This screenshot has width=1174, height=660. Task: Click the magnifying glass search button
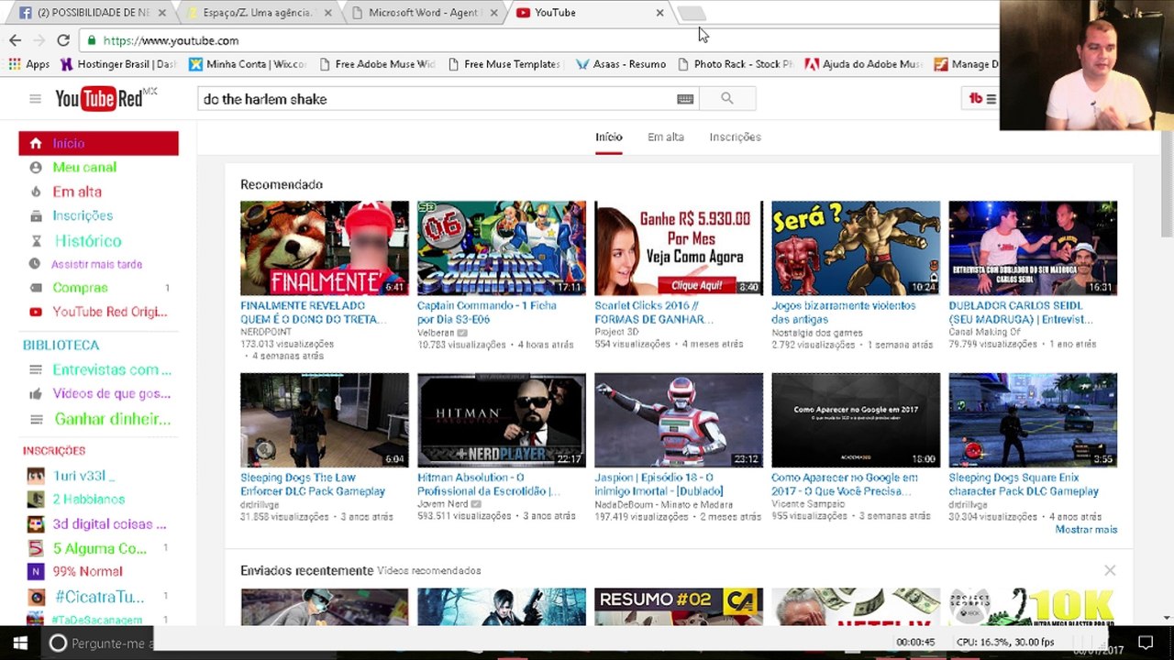pyautogui.click(x=726, y=99)
